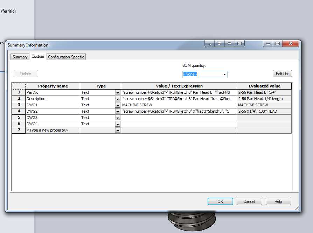Open the Configuration Specific tab
The height and width of the screenshot is (233, 313).
(66, 57)
